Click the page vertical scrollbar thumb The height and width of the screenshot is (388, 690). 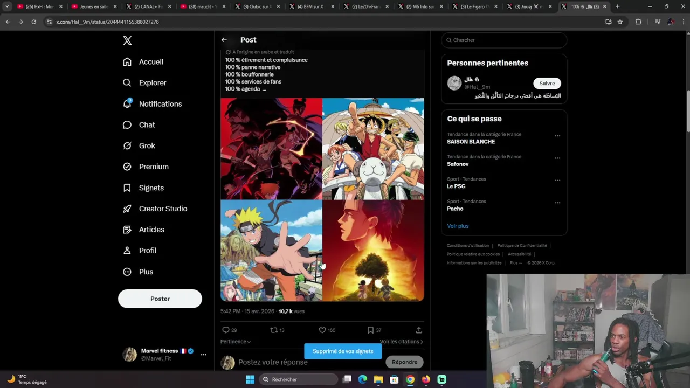coord(687,110)
